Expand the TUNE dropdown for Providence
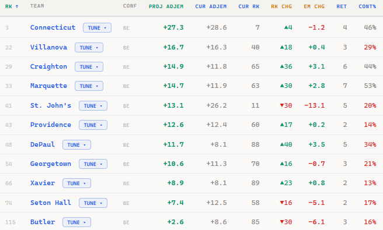 click(93, 125)
